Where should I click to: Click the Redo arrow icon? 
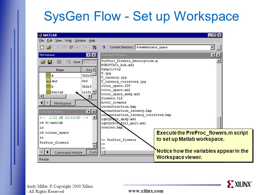coord(85,47)
